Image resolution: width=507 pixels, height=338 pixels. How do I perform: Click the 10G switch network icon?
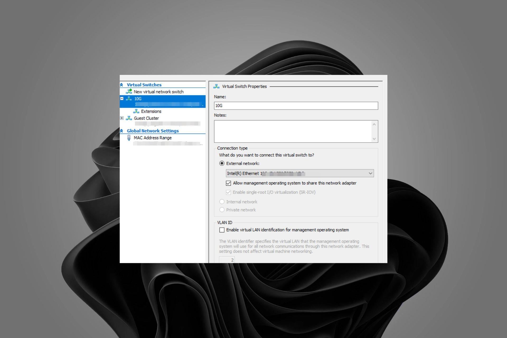[129, 98]
